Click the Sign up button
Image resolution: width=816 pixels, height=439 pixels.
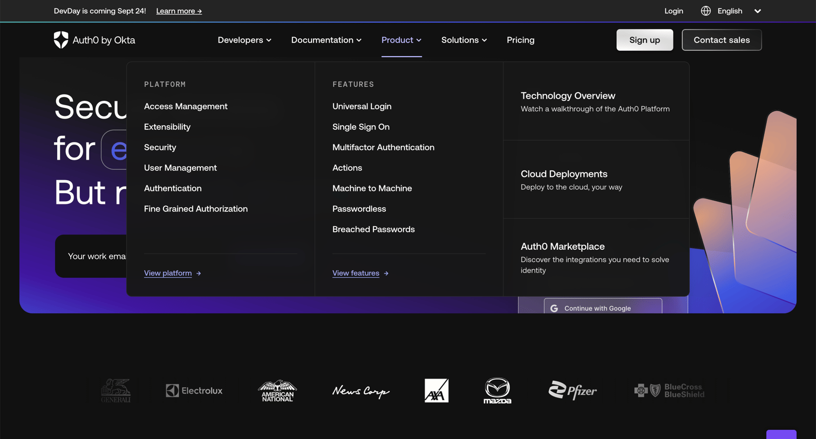(x=645, y=40)
